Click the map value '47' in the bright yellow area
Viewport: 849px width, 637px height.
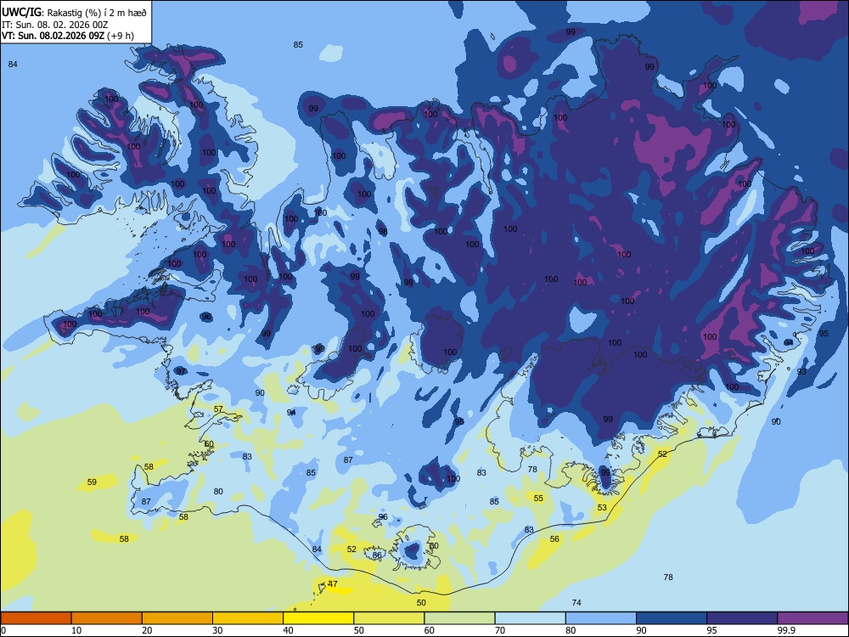coord(333,584)
